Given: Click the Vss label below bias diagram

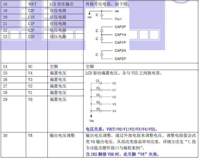Looking at the screenshot, I should [91, 121].
